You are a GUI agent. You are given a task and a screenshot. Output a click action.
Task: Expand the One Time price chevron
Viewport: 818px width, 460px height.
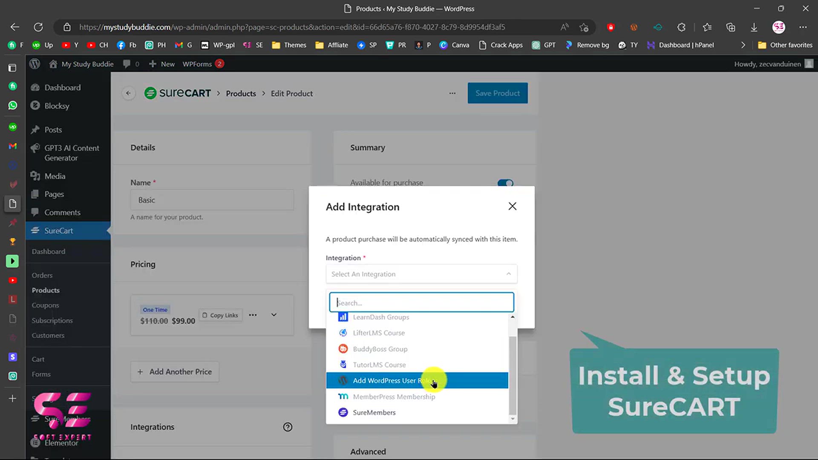coord(274,315)
